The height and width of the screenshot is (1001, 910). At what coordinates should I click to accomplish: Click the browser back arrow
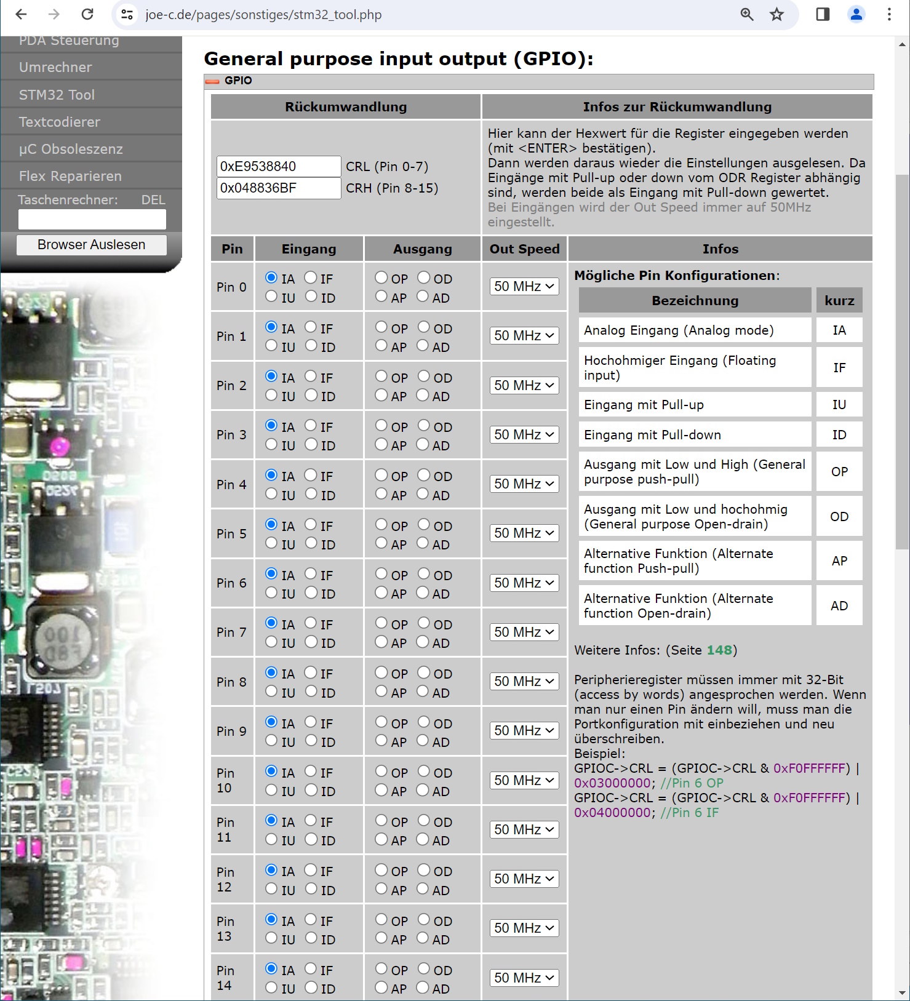21,14
